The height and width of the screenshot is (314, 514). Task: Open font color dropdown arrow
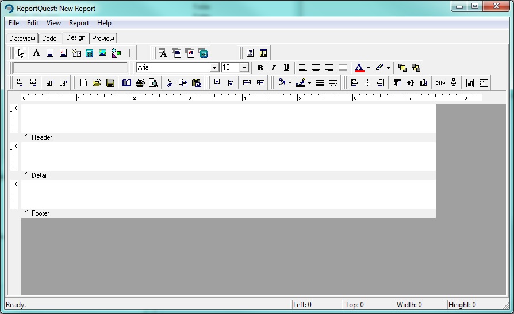pyautogui.click(x=369, y=68)
